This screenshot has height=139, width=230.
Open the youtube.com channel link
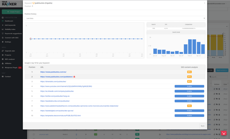(x=66, y=86)
